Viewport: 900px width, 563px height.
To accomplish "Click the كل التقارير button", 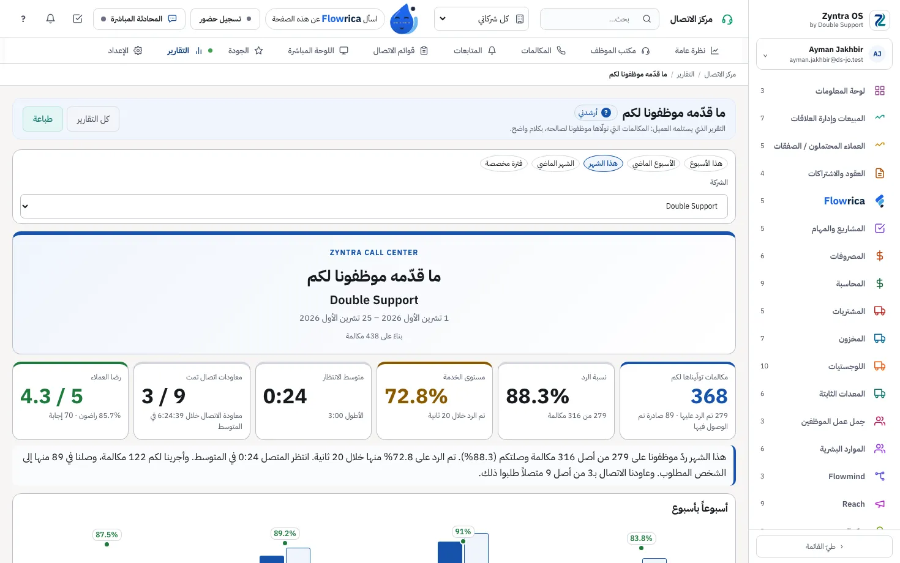I will (93, 119).
